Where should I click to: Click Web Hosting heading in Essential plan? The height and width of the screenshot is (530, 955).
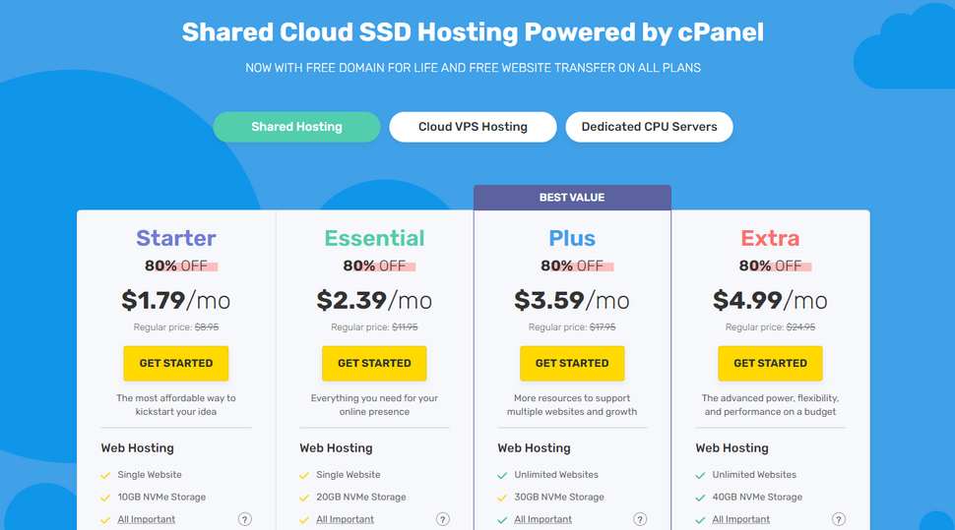[x=336, y=447]
